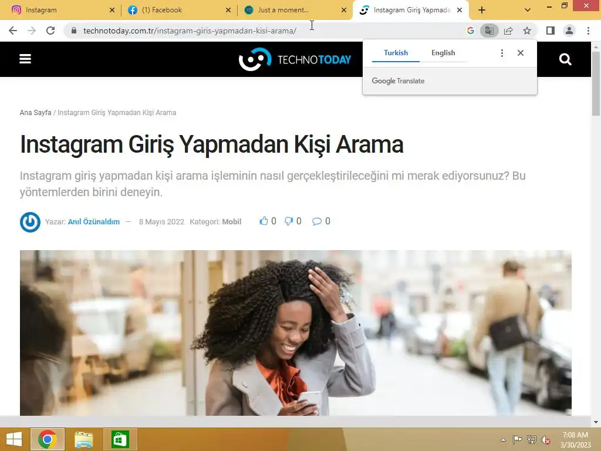601x451 pixels.
Task: Open the site search magnifier icon
Action: (x=565, y=59)
